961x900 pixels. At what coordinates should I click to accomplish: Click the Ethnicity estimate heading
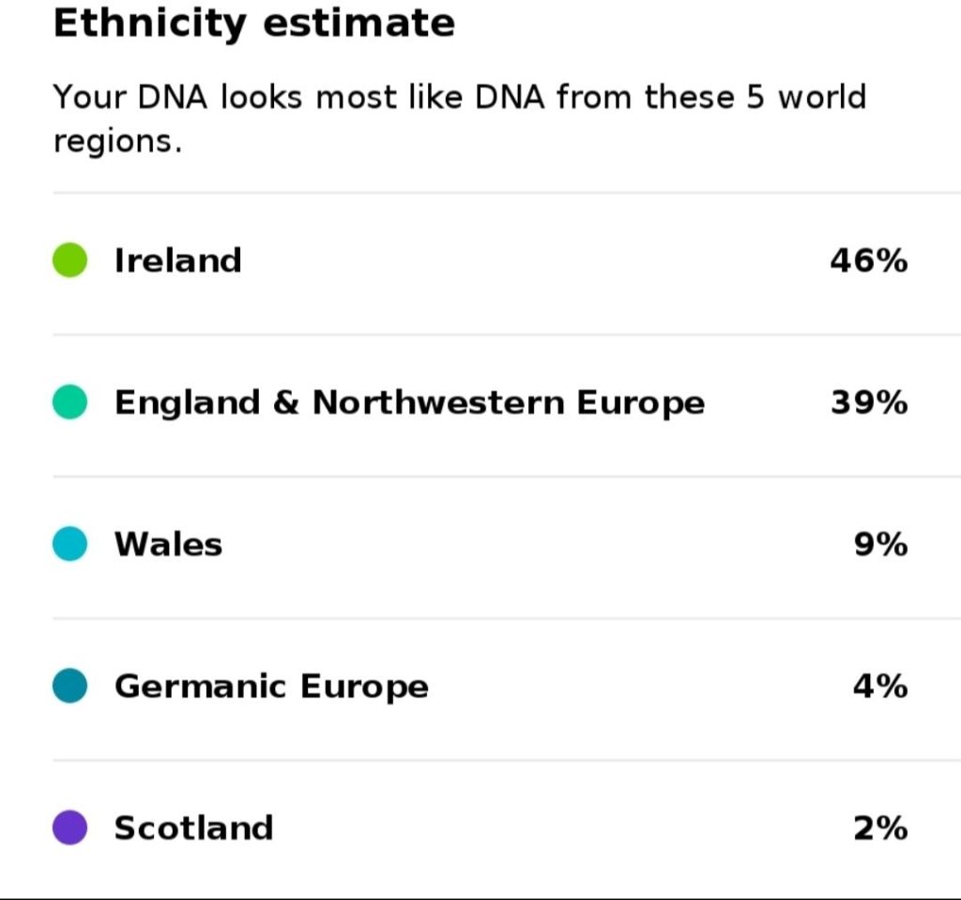(x=253, y=23)
